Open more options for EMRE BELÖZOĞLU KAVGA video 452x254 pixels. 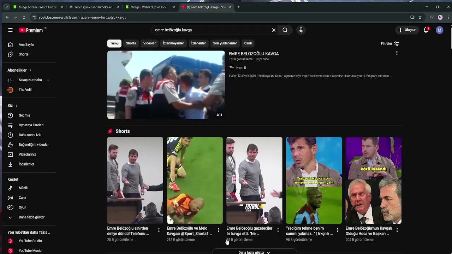[x=397, y=53]
